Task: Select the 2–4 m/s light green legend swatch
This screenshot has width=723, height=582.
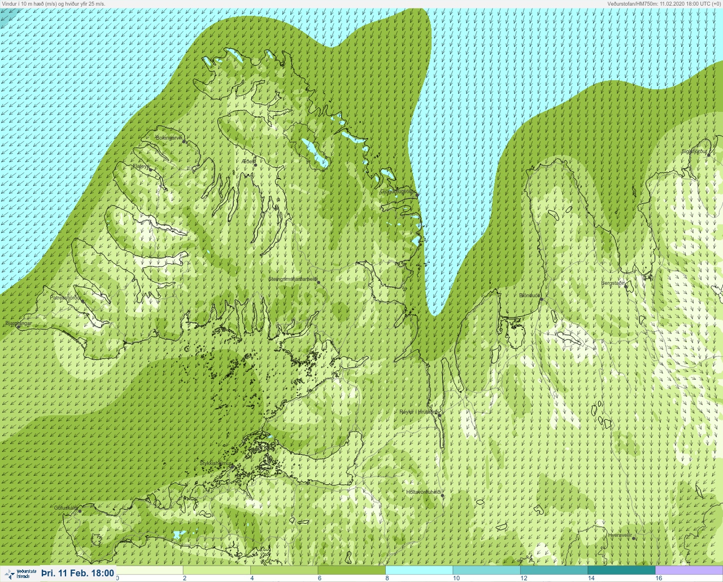Action: [x=217, y=570]
